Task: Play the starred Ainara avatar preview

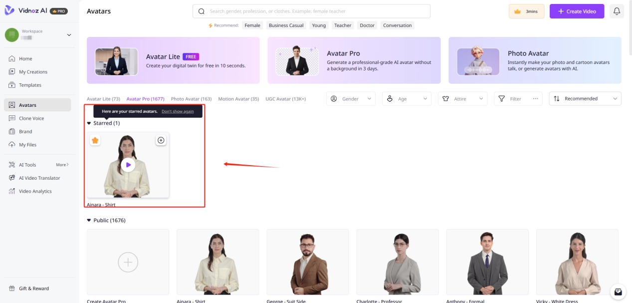Action: click(x=128, y=165)
